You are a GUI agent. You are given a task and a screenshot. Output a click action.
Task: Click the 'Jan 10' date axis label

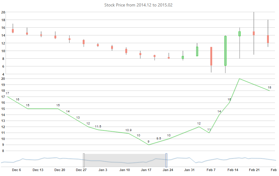pyautogui.click(x=125, y=170)
